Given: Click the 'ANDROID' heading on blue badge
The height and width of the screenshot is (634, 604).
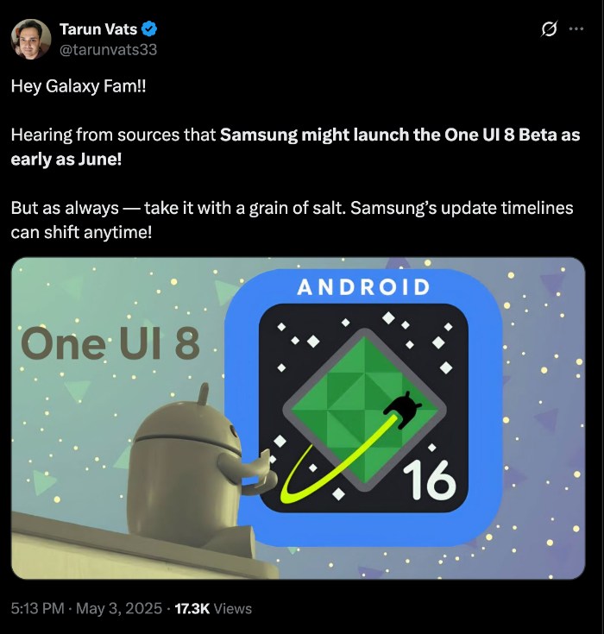Looking at the screenshot, I should [x=363, y=287].
